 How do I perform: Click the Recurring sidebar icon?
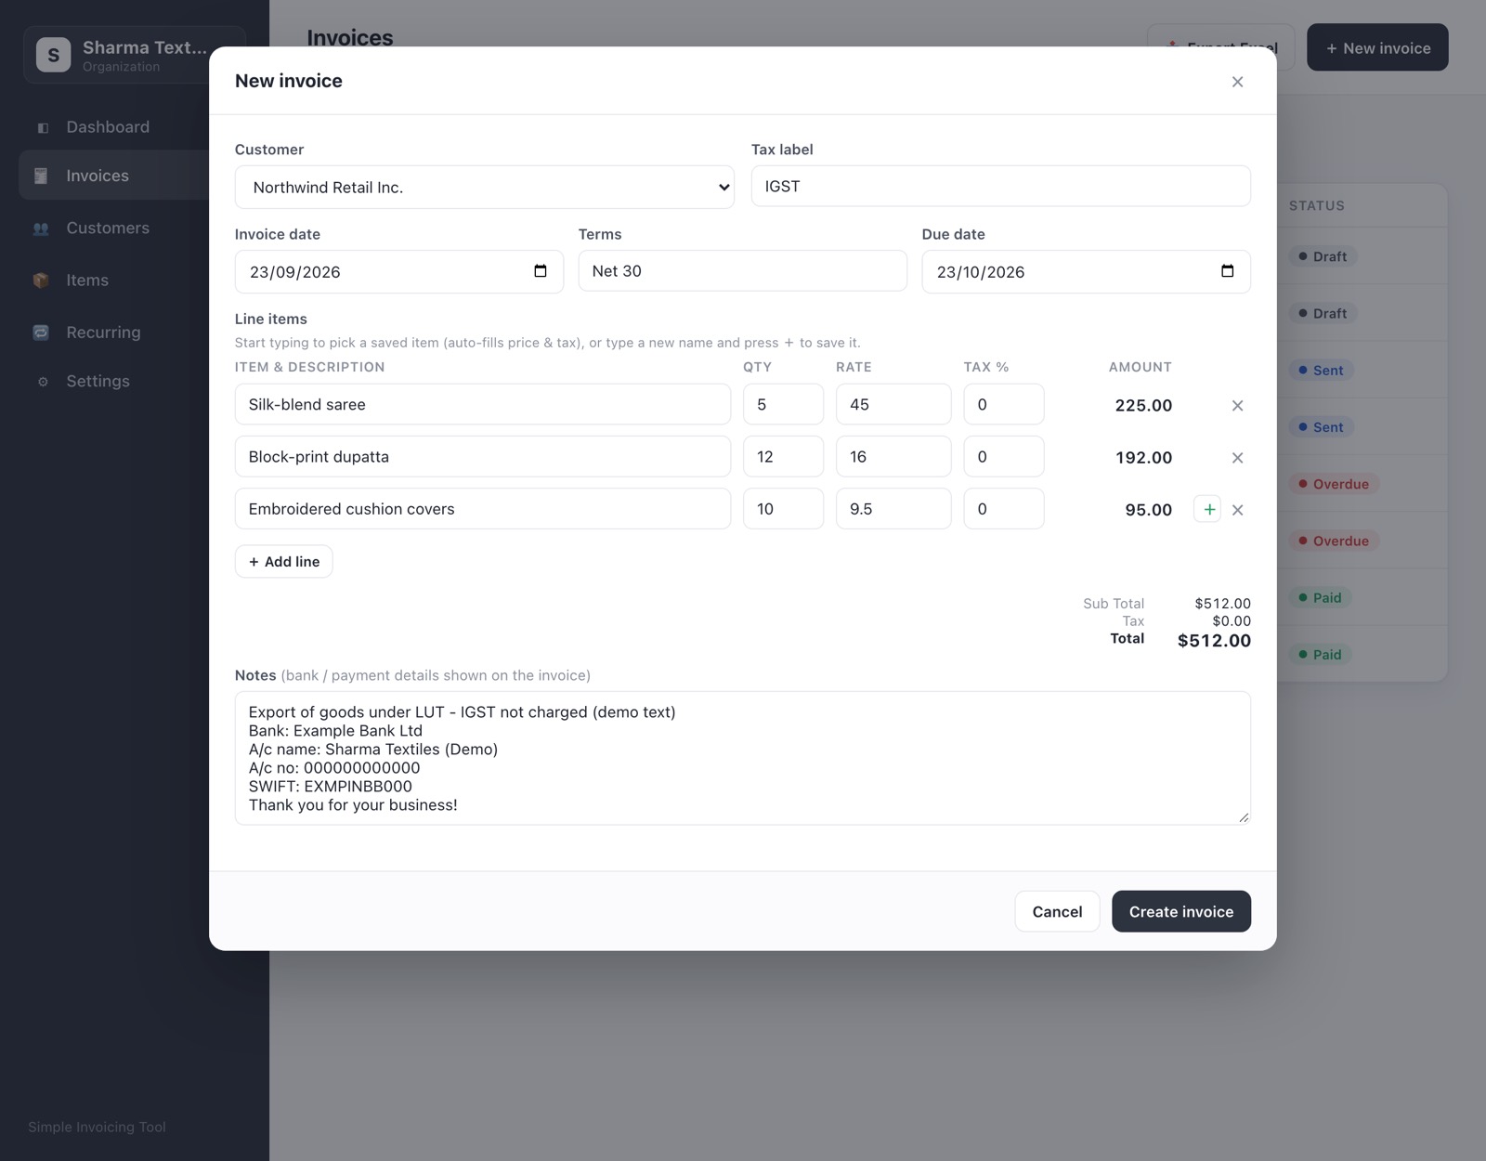[41, 333]
